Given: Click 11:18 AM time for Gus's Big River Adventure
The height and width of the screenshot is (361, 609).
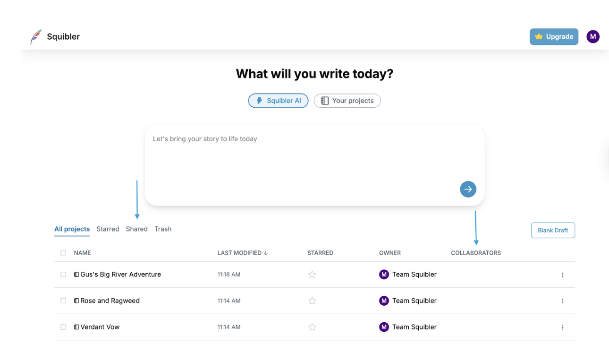Looking at the screenshot, I should point(229,275).
